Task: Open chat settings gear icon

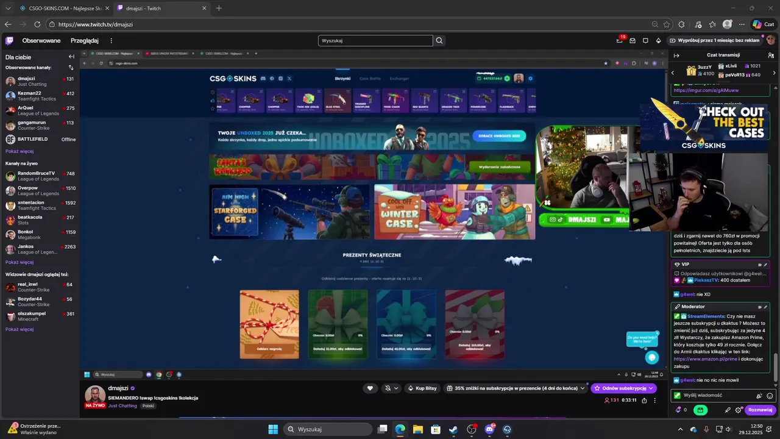Action: pyautogui.click(x=739, y=410)
